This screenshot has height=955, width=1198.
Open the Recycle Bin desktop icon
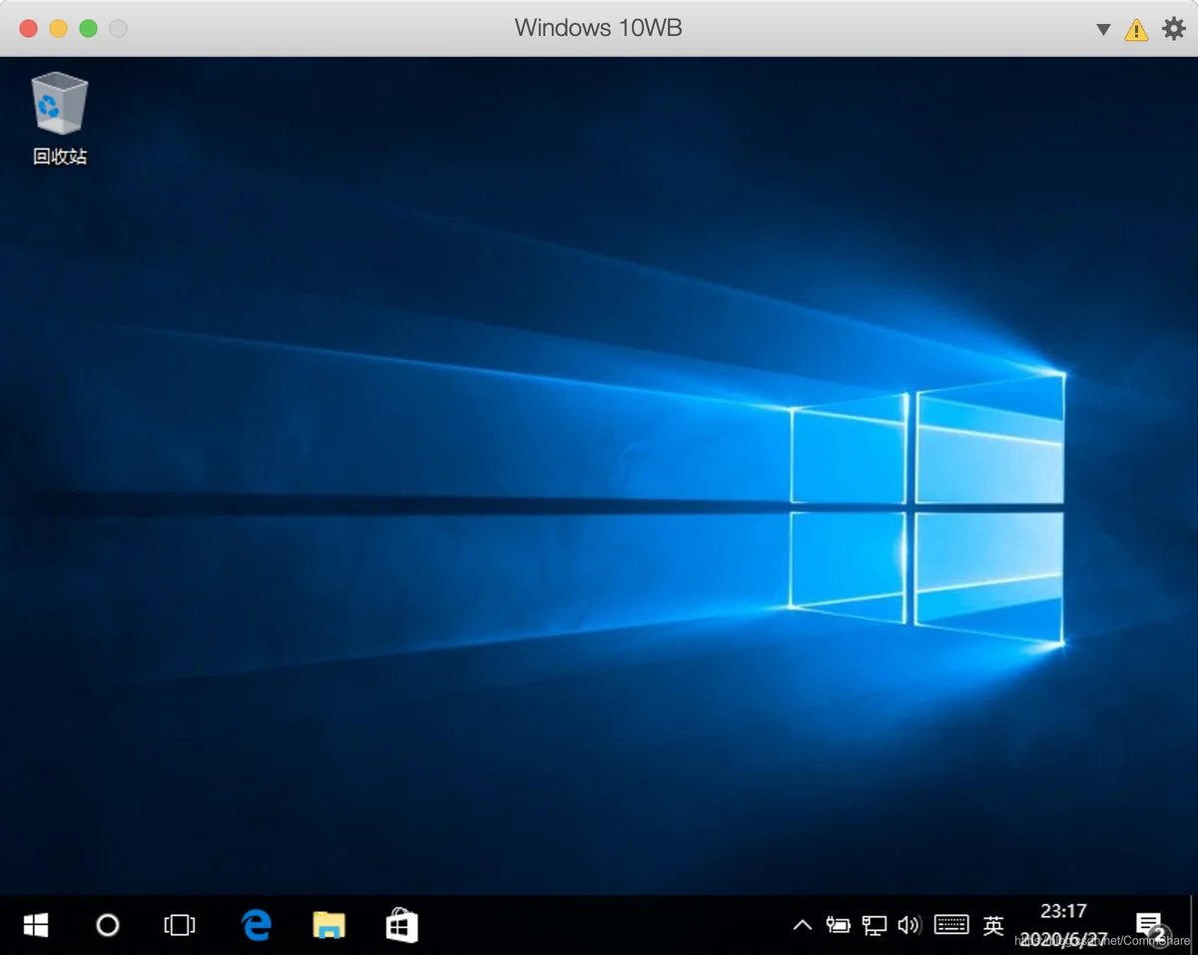[x=60, y=119]
